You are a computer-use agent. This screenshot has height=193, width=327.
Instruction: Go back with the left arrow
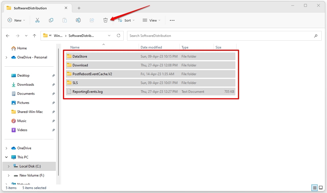(x=8, y=36)
